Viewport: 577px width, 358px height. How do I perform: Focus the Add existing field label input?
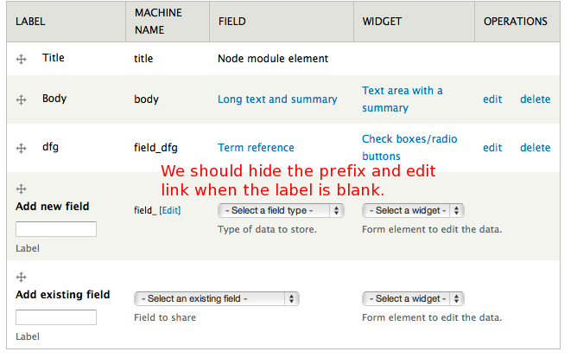(x=56, y=317)
